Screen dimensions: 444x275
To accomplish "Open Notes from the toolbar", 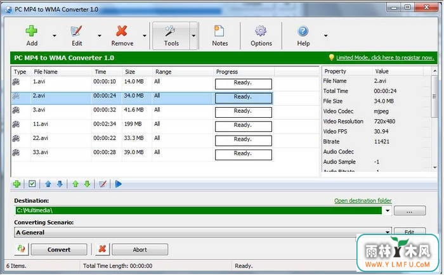I will pyautogui.click(x=219, y=36).
